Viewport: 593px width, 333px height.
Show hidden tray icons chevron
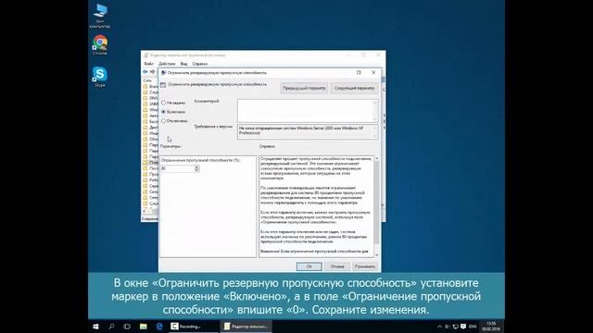tap(439, 327)
